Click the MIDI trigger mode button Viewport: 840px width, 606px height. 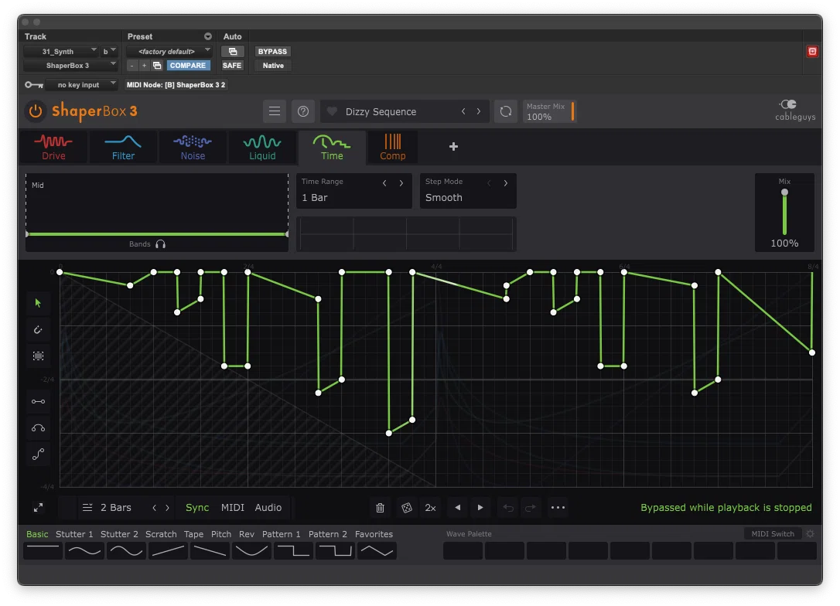[x=233, y=508]
